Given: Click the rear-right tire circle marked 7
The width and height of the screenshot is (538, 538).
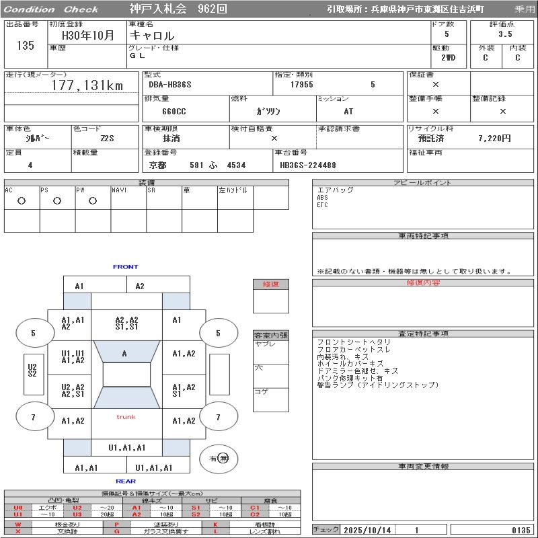Looking at the screenshot, I should point(218,418).
